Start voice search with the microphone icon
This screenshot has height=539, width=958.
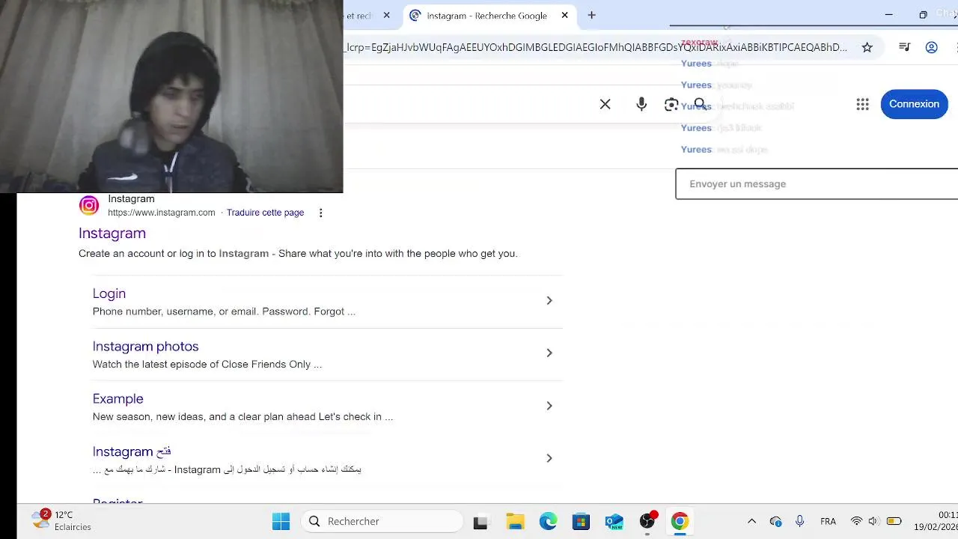click(x=641, y=104)
